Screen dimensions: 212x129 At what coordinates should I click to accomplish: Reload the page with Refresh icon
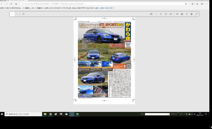coord(11,4)
